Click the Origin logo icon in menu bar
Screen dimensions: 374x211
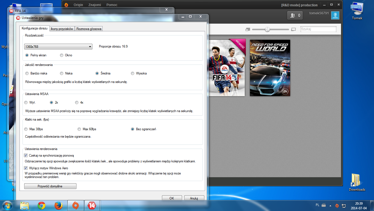pyautogui.click(x=66, y=5)
